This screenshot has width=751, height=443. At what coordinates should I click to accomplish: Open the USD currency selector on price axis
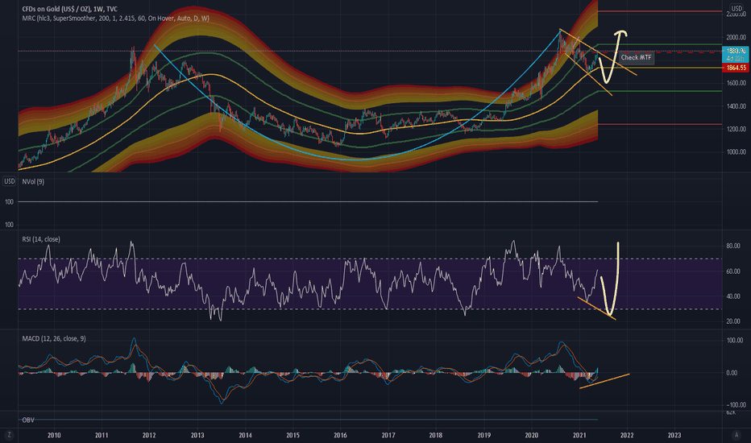[736, 8]
